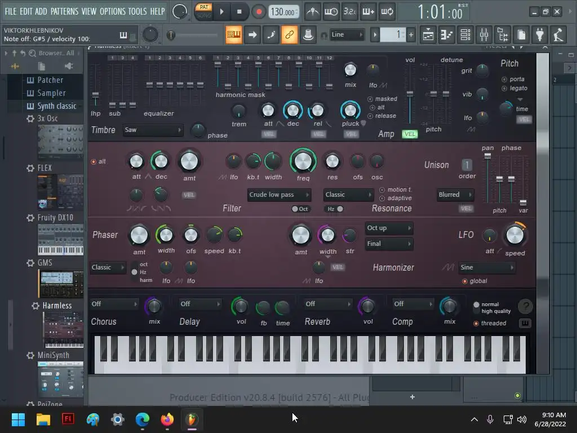Select the release radio option
Viewport: 577px width, 433px height.
370,116
